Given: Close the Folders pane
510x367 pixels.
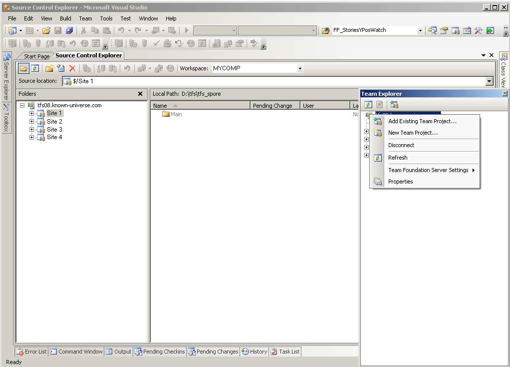Looking at the screenshot, I should click(x=140, y=94).
